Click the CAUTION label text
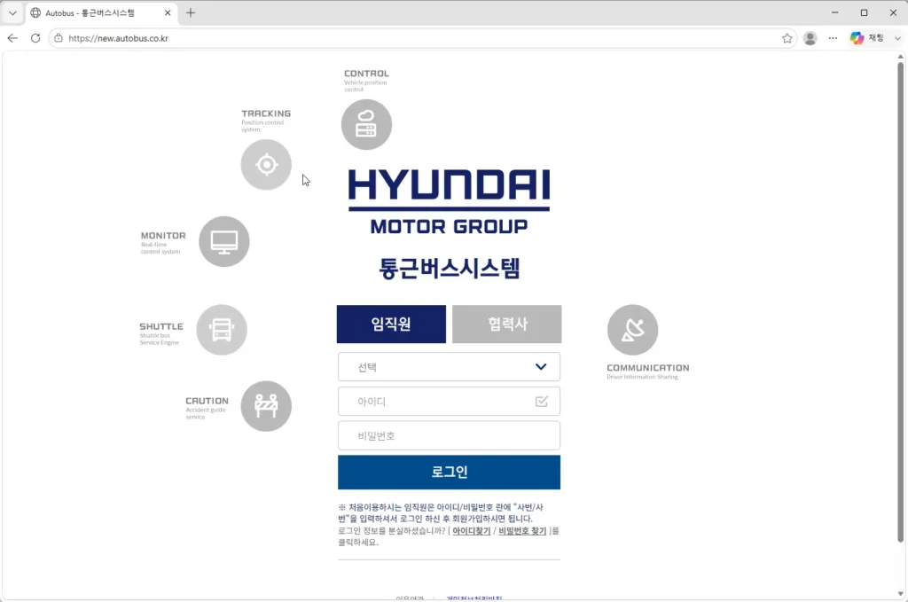908x602 pixels. pos(207,401)
